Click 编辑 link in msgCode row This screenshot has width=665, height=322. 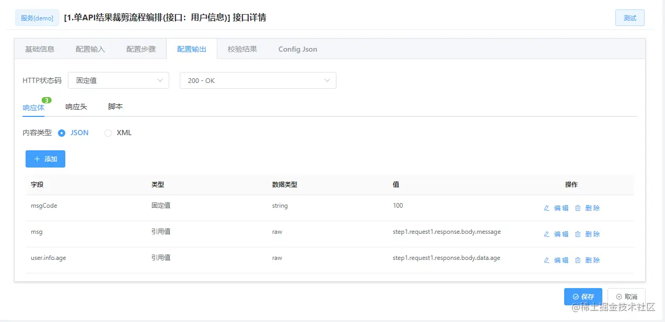(x=561, y=208)
